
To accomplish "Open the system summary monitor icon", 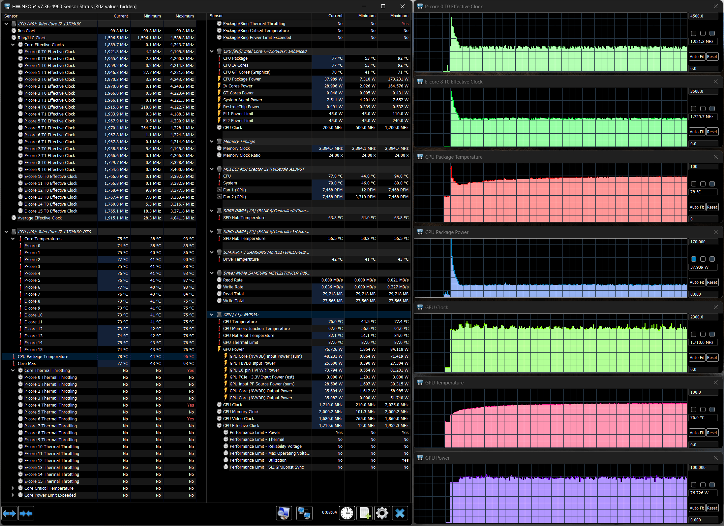I will tap(284, 513).
